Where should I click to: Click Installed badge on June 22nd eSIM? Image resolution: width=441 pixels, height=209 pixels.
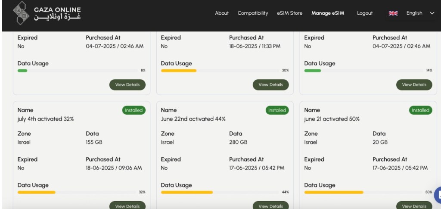[277, 110]
